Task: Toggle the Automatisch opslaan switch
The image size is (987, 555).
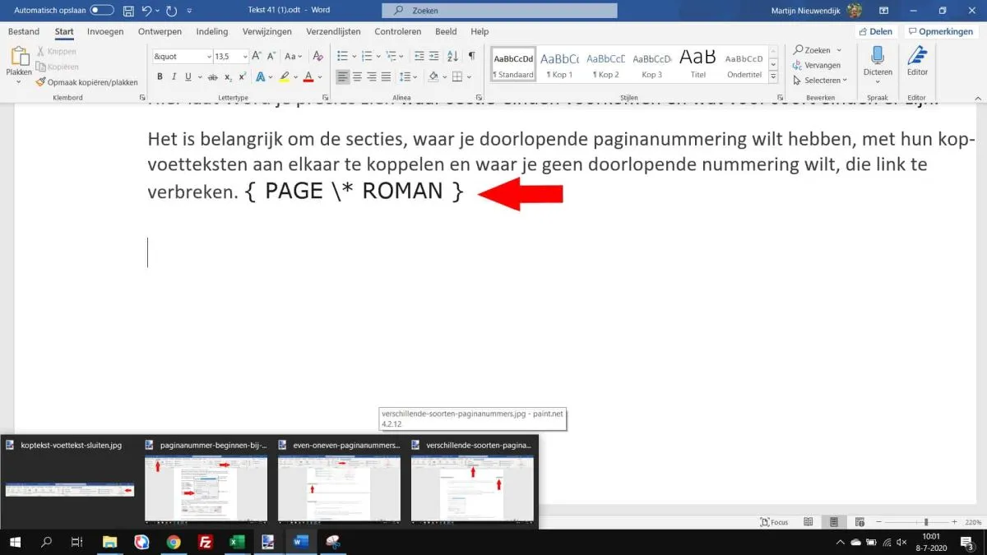Action: pos(102,11)
